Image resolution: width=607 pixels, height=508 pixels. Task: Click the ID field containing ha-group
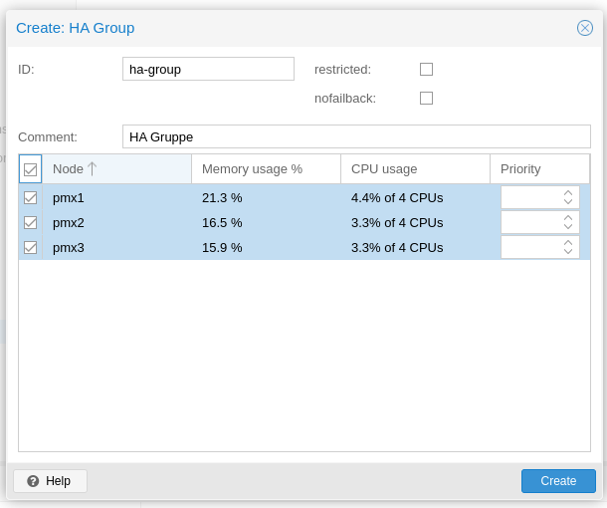tap(208, 69)
